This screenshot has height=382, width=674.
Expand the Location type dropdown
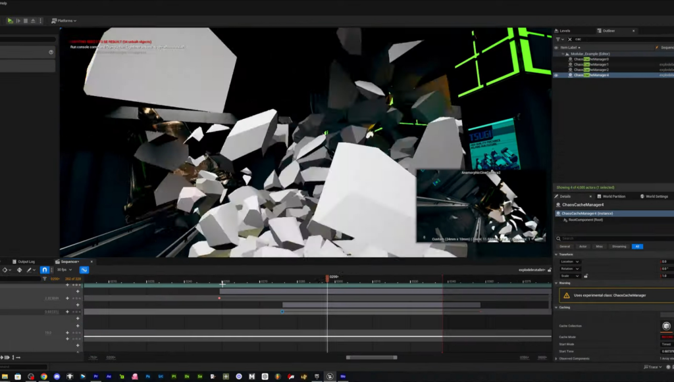[569, 262]
